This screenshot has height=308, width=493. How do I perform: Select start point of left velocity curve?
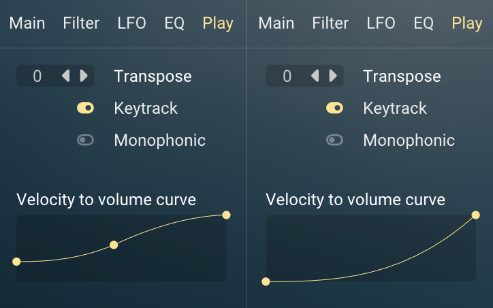pyautogui.click(x=16, y=262)
